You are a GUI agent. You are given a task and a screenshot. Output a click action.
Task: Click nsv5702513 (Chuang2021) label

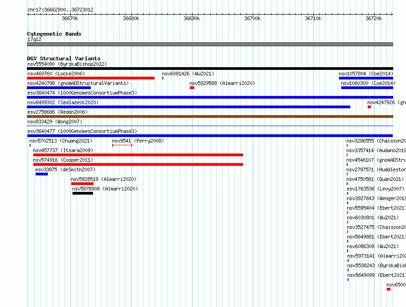click(61, 141)
